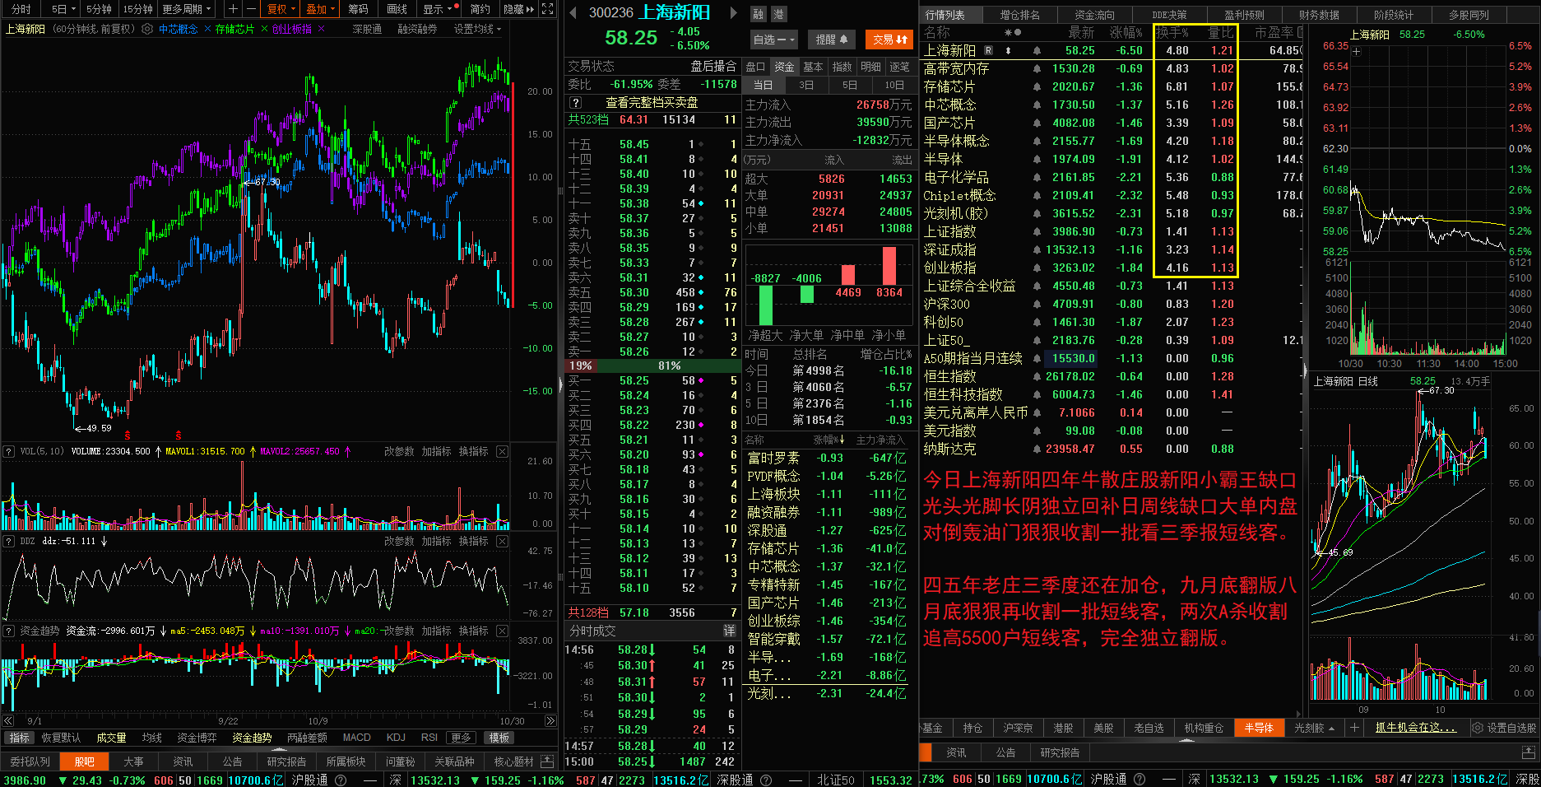Toggle the 模板 template button

[499, 738]
